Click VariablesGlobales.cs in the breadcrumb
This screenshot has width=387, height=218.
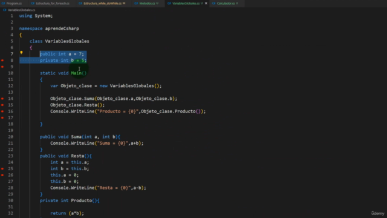pyautogui.click(x=22, y=10)
